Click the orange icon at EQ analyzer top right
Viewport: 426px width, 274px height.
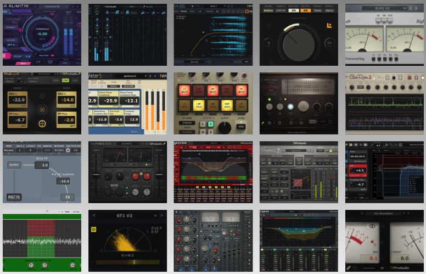[246, 12]
